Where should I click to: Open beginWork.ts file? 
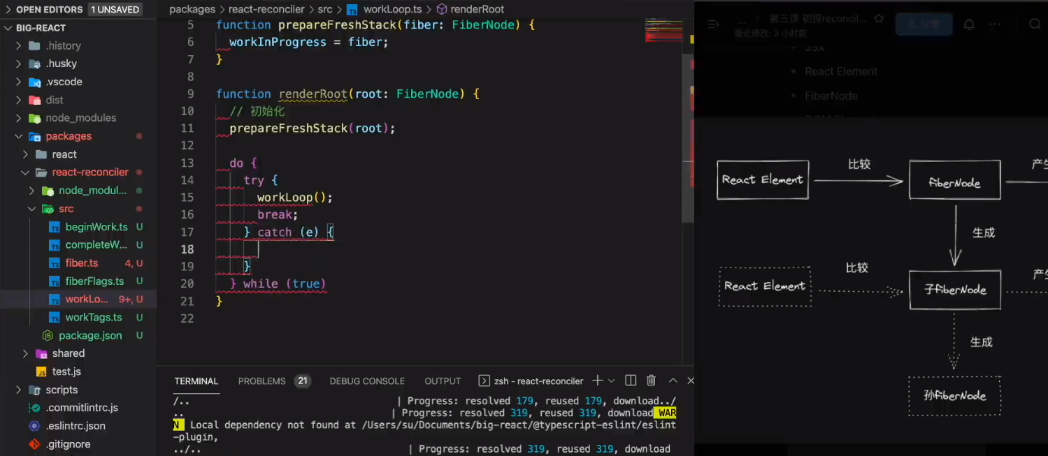(x=96, y=227)
